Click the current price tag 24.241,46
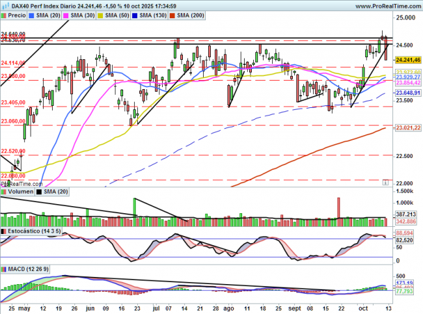423x314 pixels. tap(405, 60)
